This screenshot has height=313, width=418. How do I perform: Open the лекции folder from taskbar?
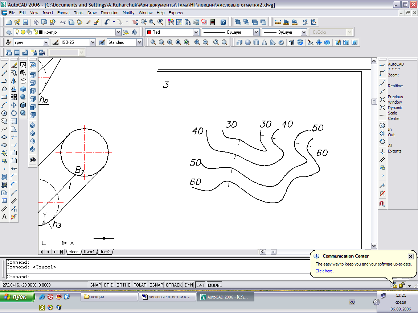pos(109,297)
